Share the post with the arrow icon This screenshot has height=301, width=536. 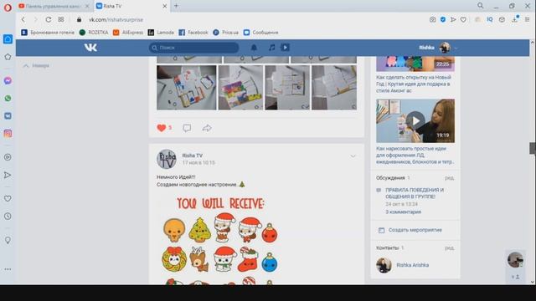tap(207, 128)
